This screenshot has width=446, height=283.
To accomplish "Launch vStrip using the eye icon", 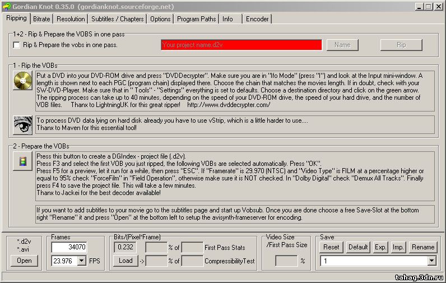I will 22,124.
